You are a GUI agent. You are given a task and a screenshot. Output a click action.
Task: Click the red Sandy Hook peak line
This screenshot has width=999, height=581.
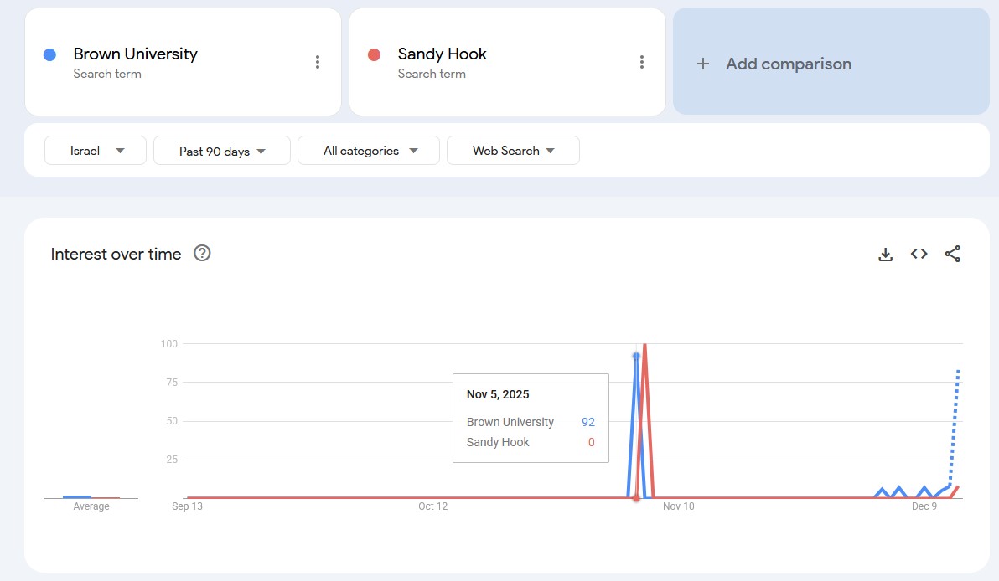click(645, 420)
